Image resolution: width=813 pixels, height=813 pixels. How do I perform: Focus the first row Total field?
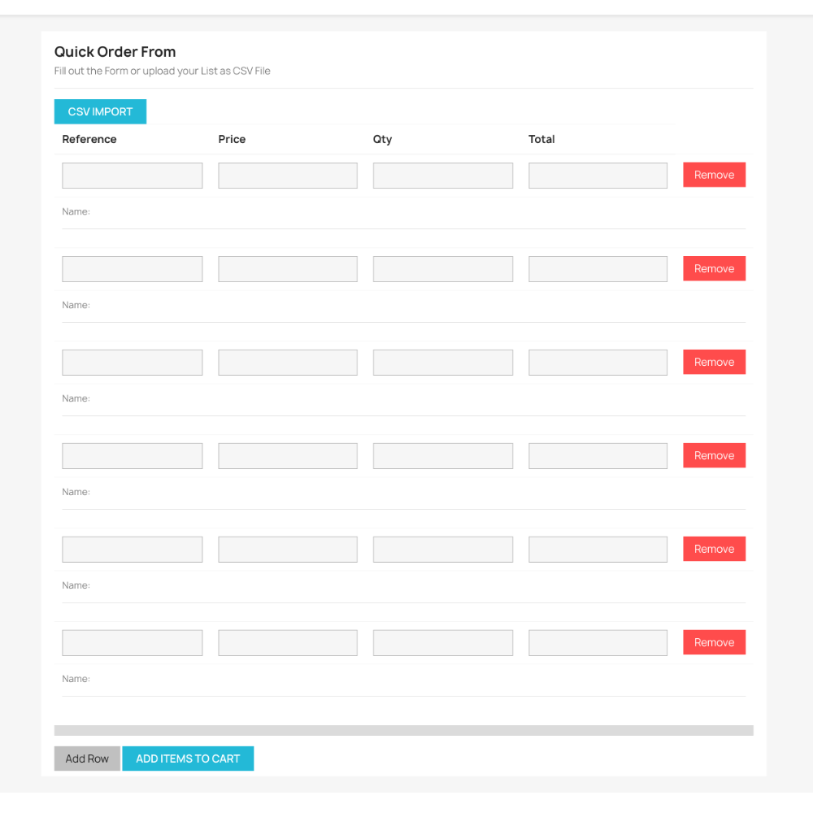pyautogui.click(x=598, y=176)
